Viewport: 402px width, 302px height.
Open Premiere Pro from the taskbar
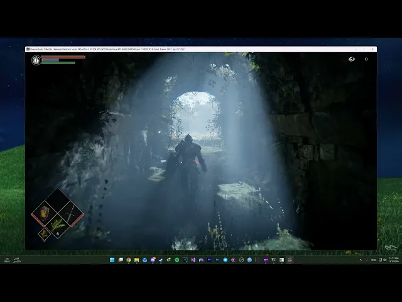(x=209, y=260)
